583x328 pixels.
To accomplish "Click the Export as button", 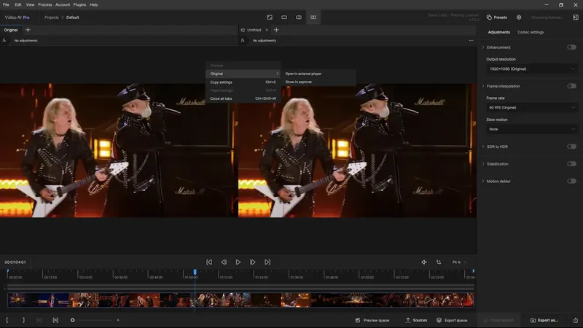I will pyautogui.click(x=544, y=320).
